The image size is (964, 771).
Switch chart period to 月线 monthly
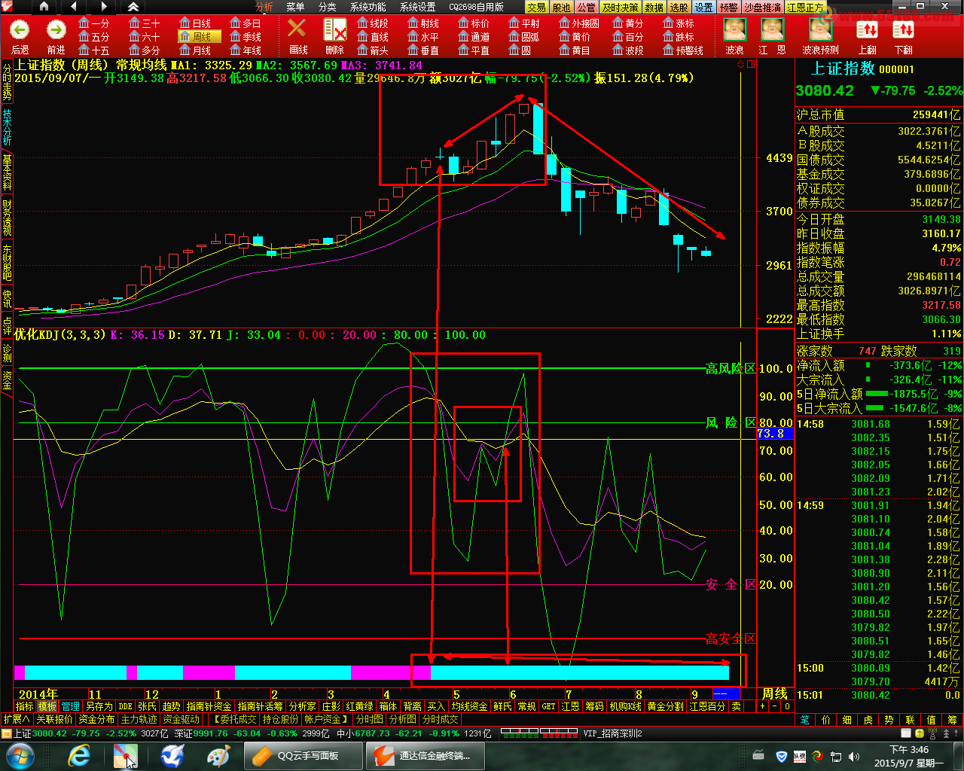(x=196, y=50)
